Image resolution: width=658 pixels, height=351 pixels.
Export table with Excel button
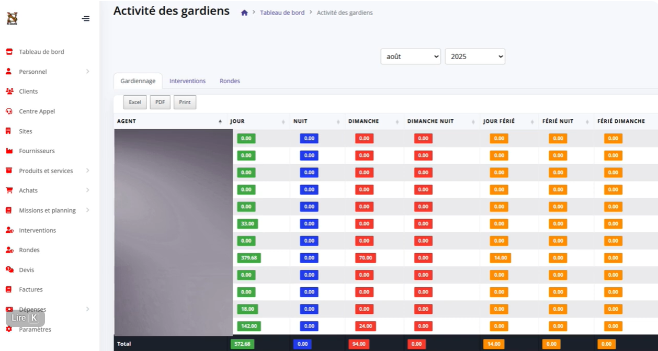click(x=135, y=102)
